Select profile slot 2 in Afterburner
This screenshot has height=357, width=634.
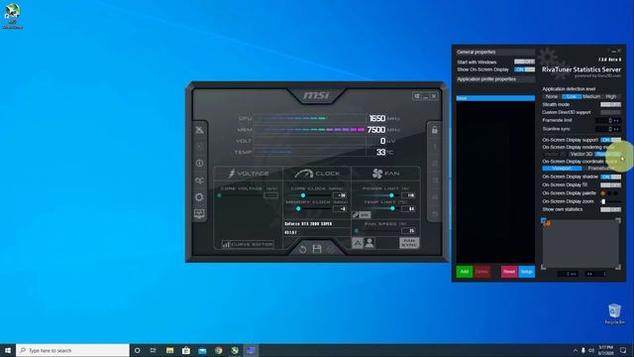(435, 163)
